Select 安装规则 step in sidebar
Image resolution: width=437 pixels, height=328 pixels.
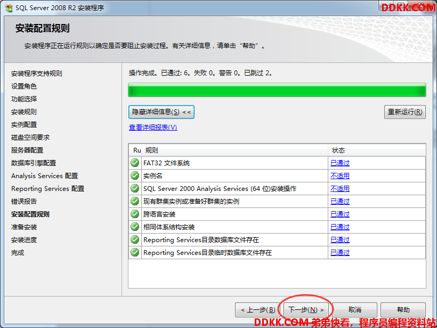(x=24, y=112)
